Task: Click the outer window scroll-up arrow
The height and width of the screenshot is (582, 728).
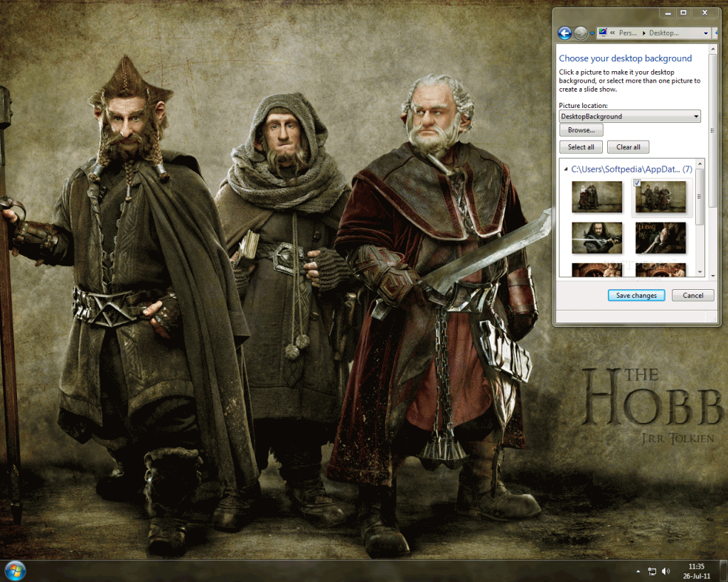Action: tap(712, 49)
